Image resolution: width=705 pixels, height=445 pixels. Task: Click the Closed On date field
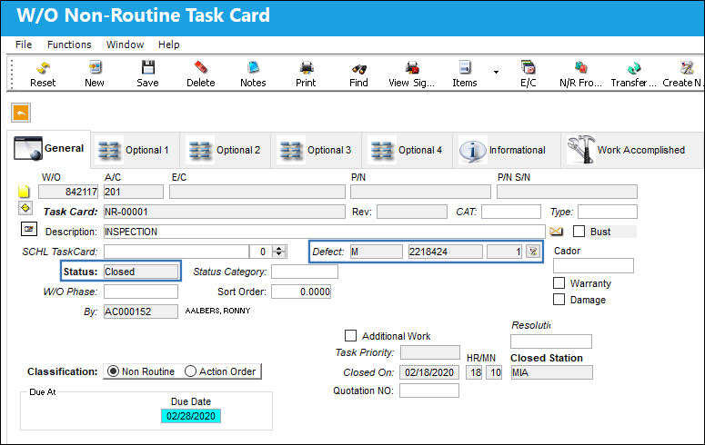[429, 372]
